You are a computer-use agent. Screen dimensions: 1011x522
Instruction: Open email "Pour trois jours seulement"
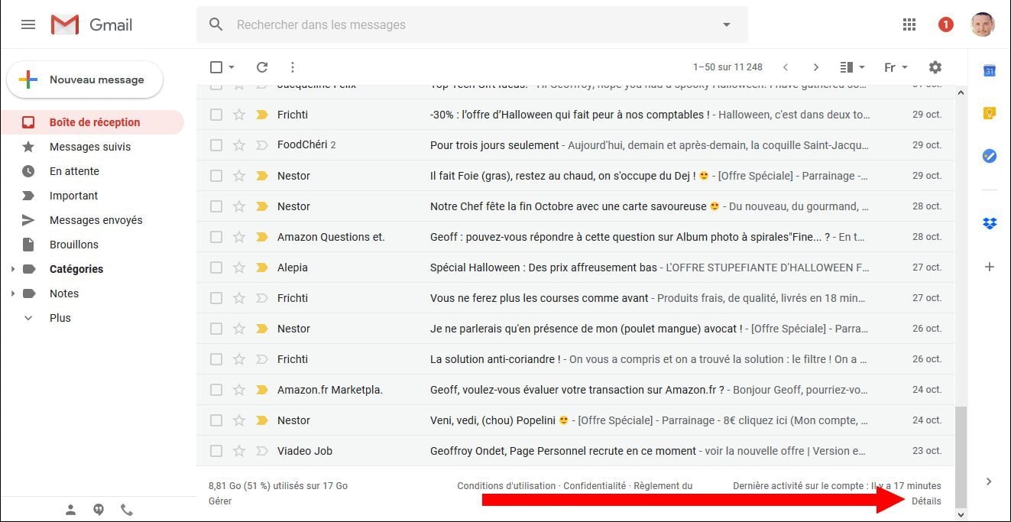click(x=494, y=145)
